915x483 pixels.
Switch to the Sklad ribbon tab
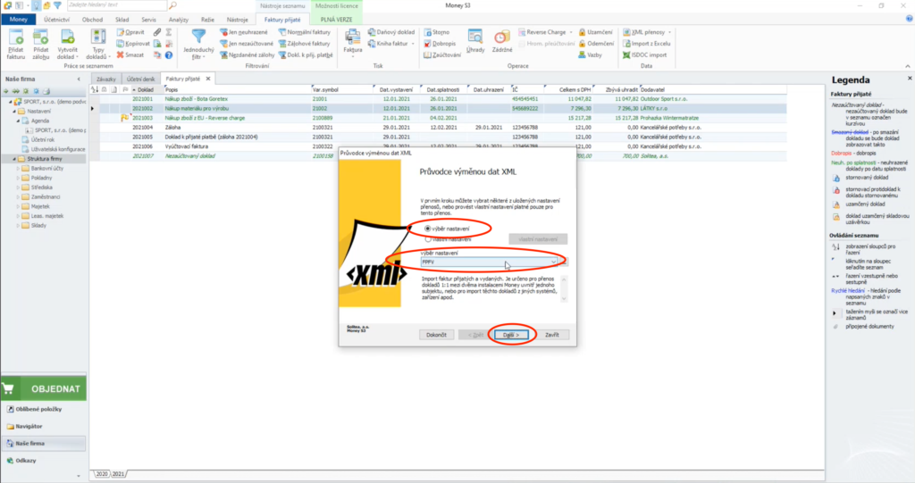point(122,20)
